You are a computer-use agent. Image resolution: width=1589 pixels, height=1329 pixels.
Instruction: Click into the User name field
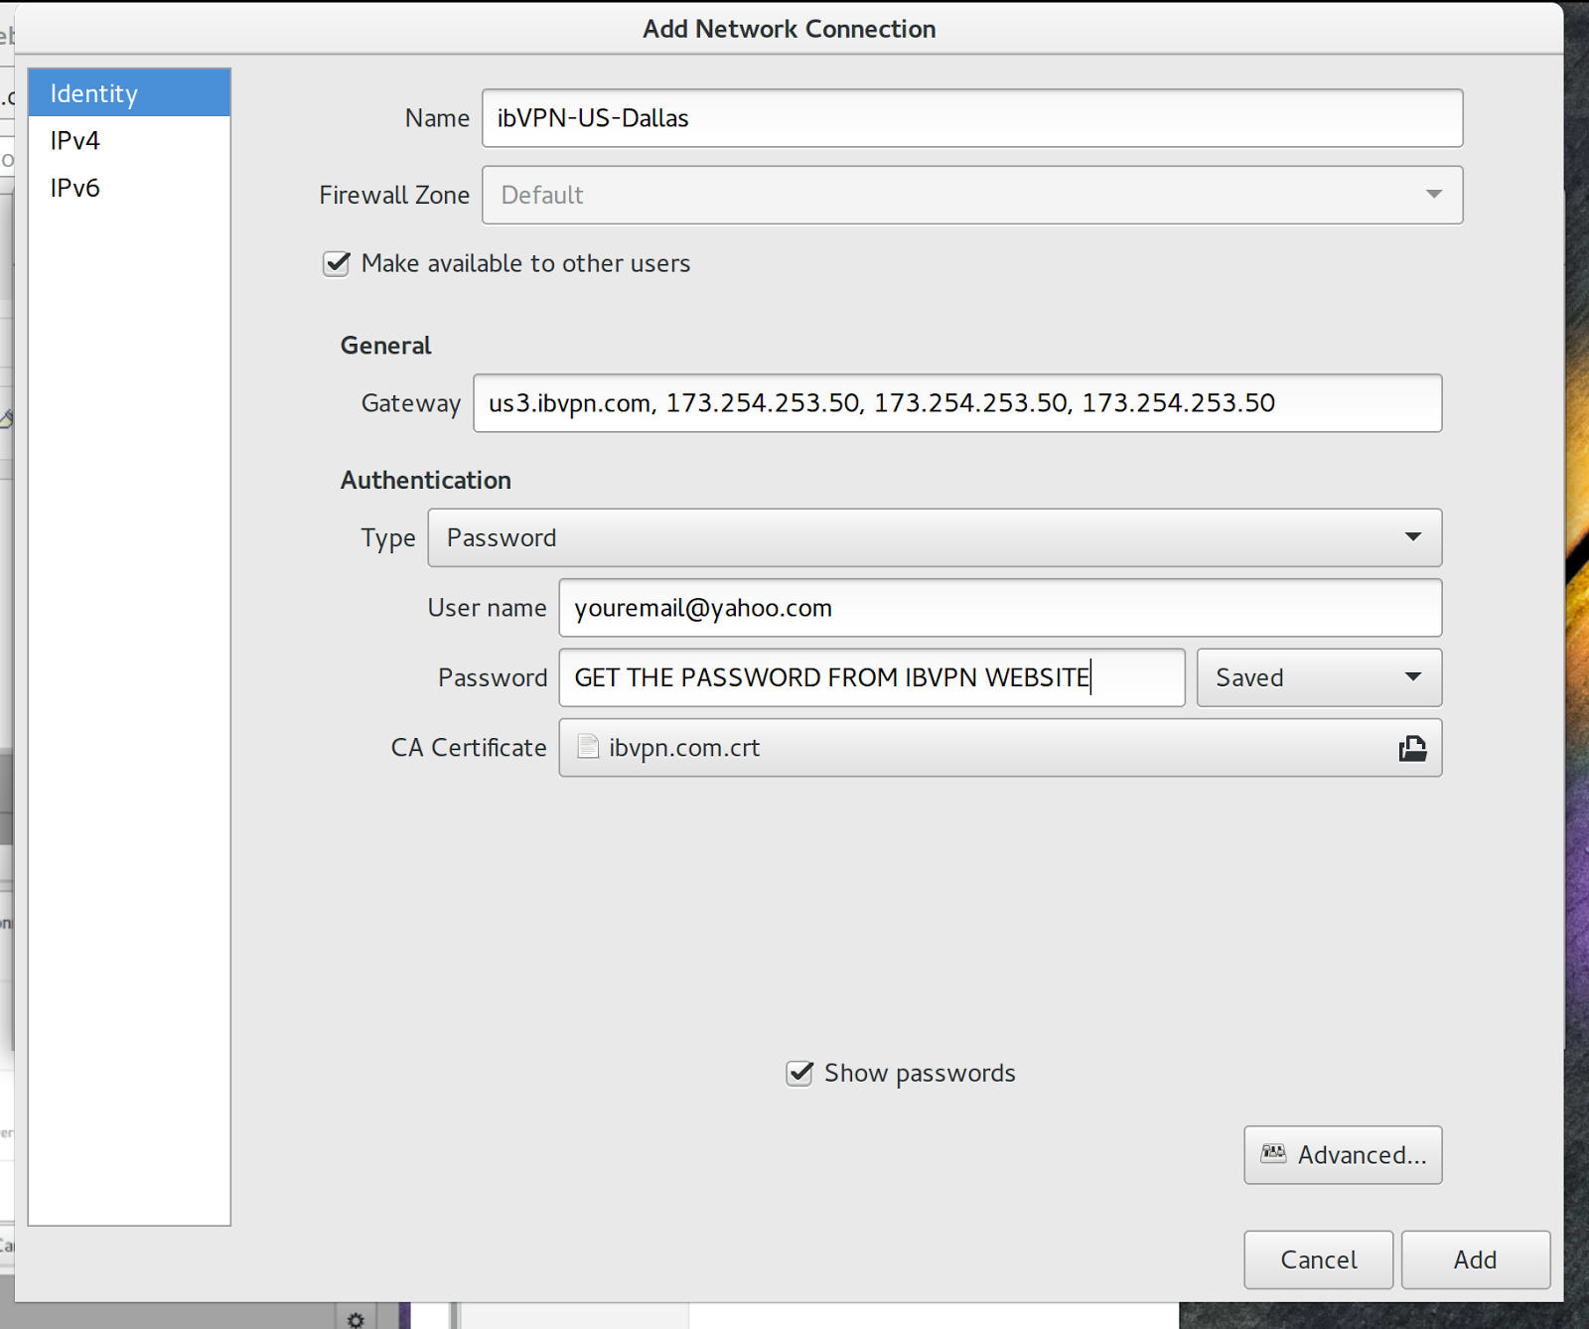1000,608
